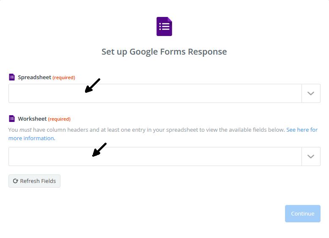Click the large Google Forms logo icon
The image size is (329, 238).
pos(164,26)
